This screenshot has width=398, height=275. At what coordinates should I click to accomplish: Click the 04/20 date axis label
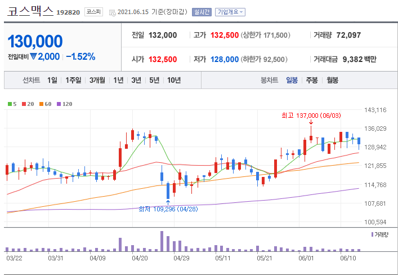tap(140, 258)
